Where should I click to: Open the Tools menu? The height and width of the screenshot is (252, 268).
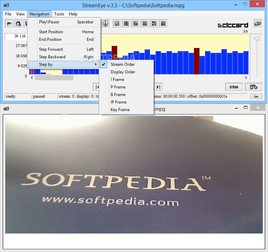click(x=59, y=14)
